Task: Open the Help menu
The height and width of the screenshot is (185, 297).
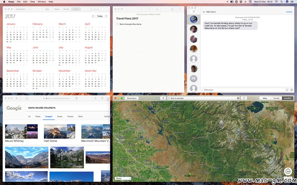Action: pyautogui.click(x=51, y=2)
